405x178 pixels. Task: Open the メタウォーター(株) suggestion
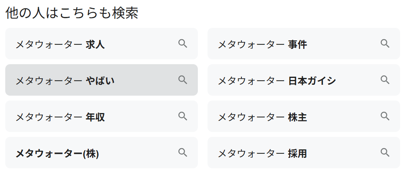pos(57,153)
